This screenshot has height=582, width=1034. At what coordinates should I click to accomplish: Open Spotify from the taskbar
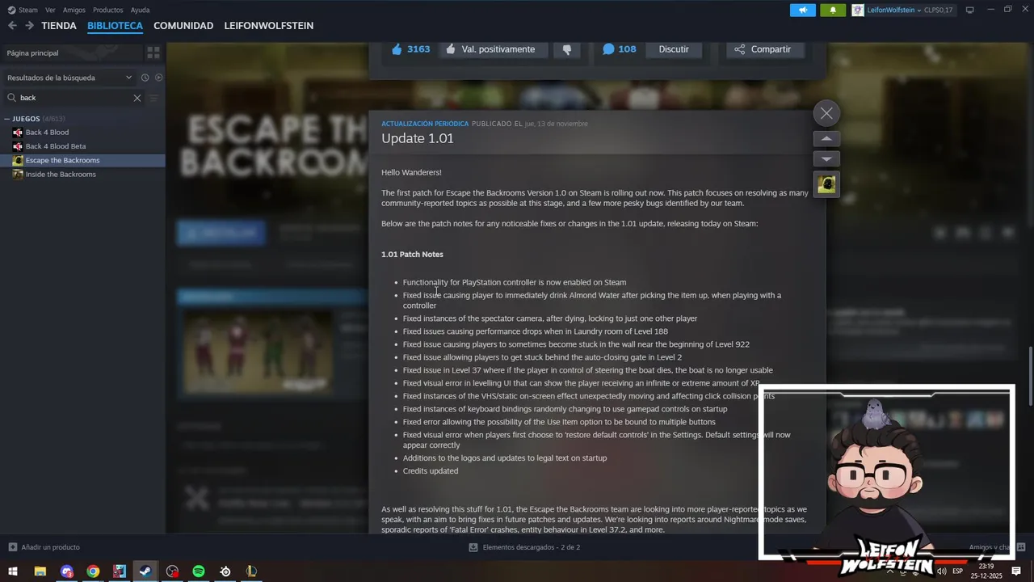199,571
